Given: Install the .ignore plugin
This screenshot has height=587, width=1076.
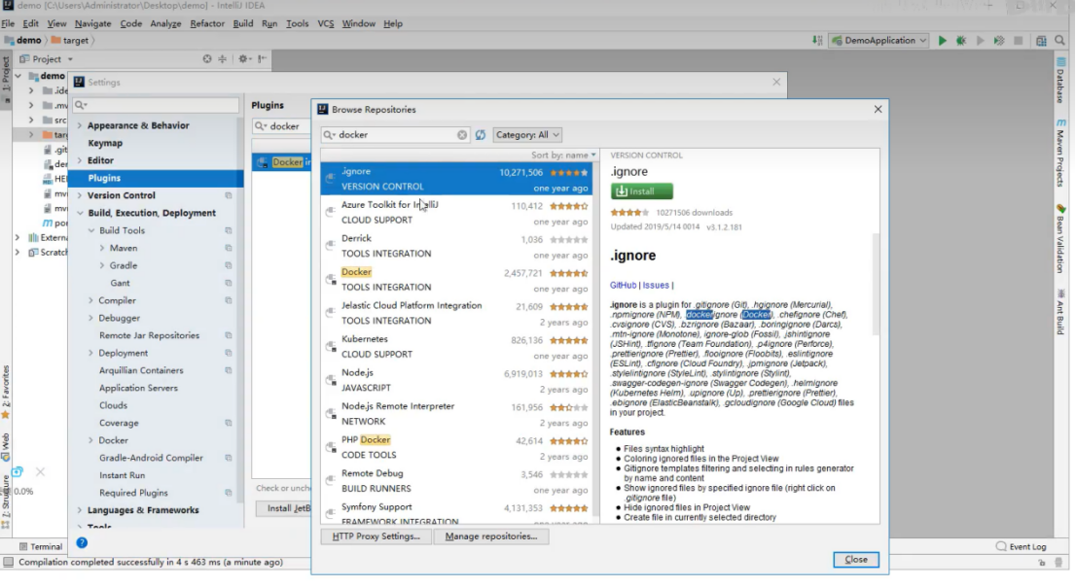Looking at the screenshot, I should [642, 191].
